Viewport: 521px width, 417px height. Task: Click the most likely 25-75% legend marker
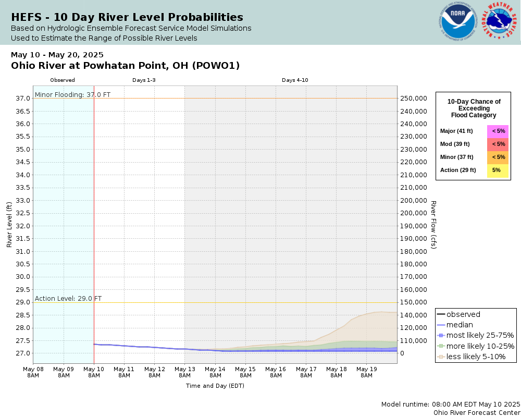(x=441, y=336)
